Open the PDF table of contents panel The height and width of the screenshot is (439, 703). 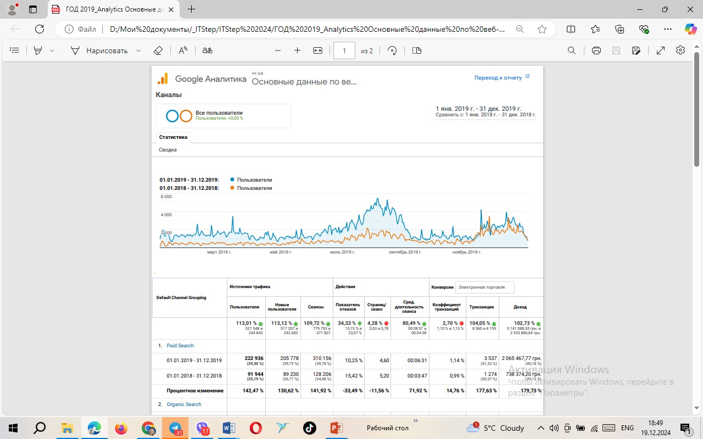[15, 50]
